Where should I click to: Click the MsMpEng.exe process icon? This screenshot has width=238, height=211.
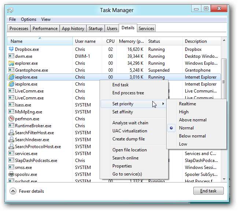[x=11, y=112]
